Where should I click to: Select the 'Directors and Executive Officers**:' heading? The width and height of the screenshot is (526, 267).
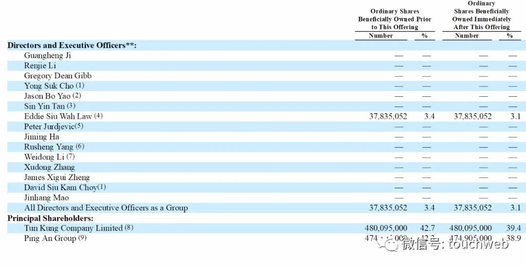pyautogui.click(x=72, y=45)
